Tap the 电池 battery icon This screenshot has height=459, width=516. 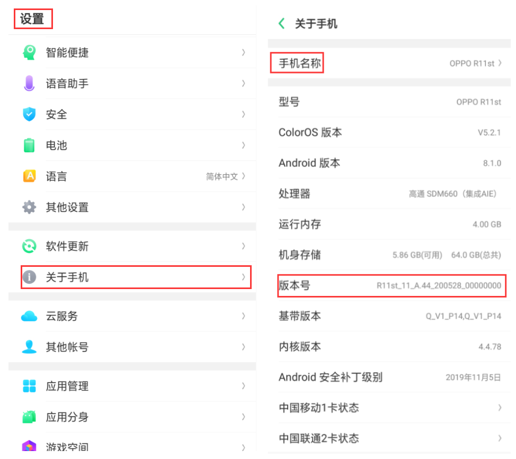(29, 145)
